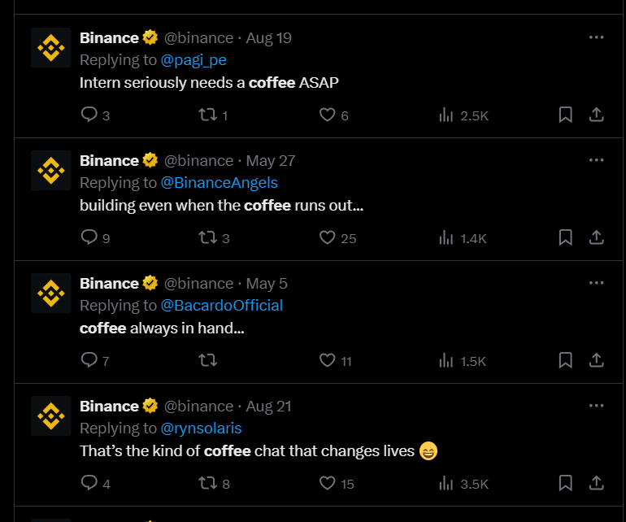The width and height of the screenshot is (626, 522).
Task: Retweet the 'Intern seriously needs a coffee' tweet
Action: (207, 115)
